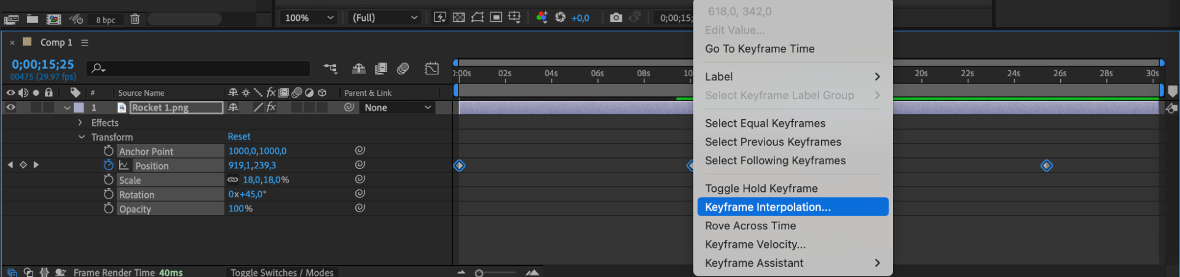Click the Reset Exposure icon
Screen dimensions: 1180x277
[x=560, y=17]
